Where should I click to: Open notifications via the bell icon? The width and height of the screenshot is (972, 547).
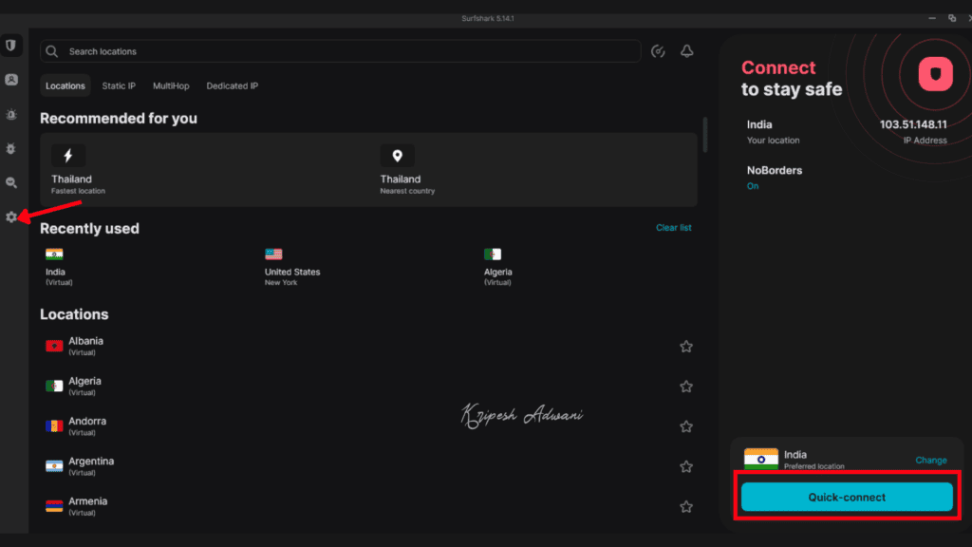click(686, 51)
